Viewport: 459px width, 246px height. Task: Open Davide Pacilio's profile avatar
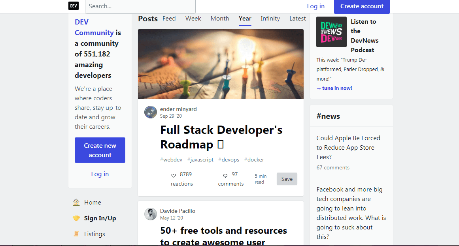[151, 214]
